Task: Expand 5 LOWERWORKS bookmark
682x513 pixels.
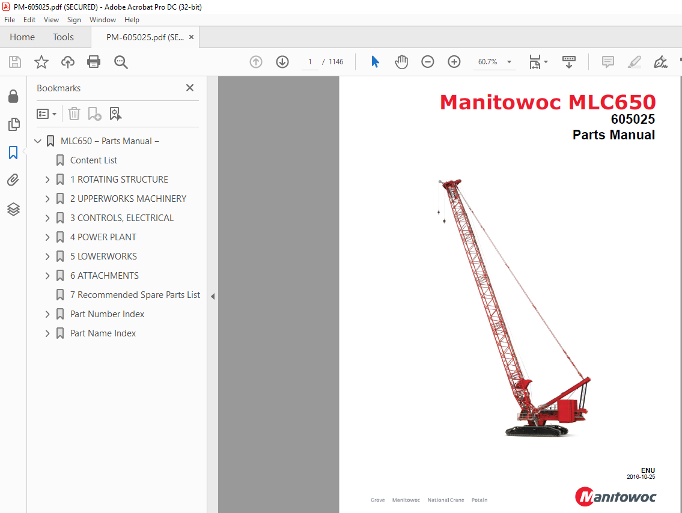Action: [47, 256]
